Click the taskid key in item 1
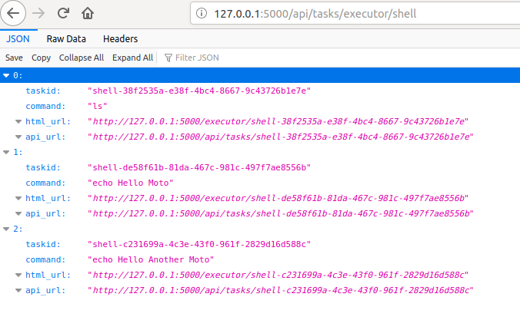 [43, 167]
